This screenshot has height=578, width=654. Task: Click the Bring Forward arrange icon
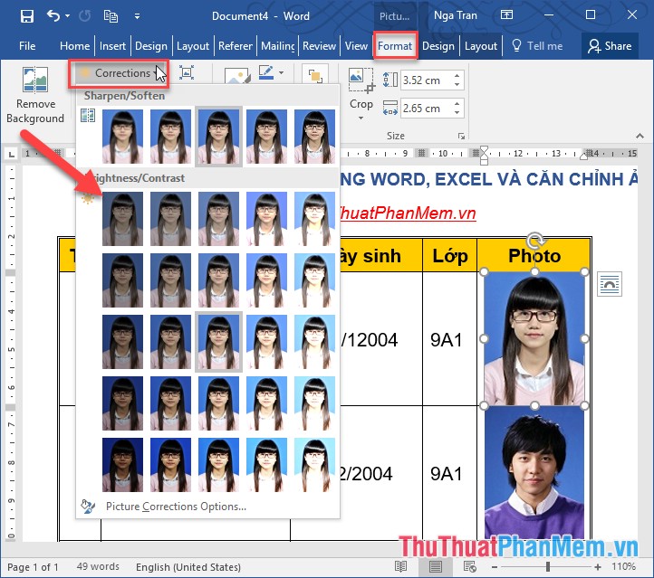tap(315, 76)
